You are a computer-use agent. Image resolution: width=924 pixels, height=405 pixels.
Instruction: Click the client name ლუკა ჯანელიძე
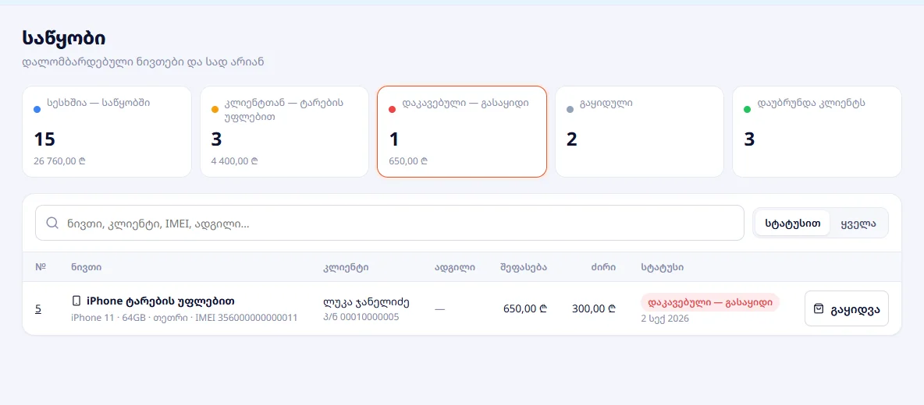(367, 302)
